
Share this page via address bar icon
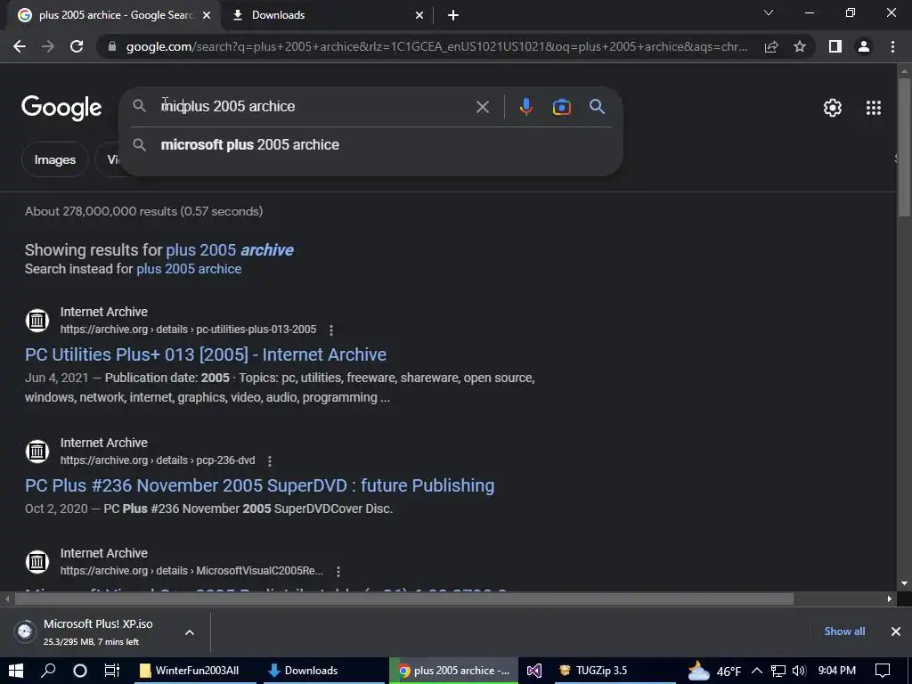tap(771, 46)
